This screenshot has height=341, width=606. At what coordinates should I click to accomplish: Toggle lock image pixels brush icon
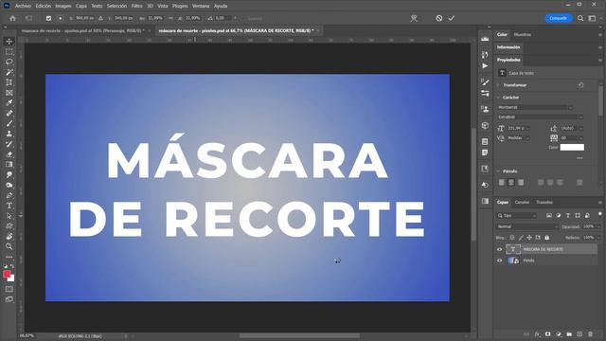tap(521, 238)
